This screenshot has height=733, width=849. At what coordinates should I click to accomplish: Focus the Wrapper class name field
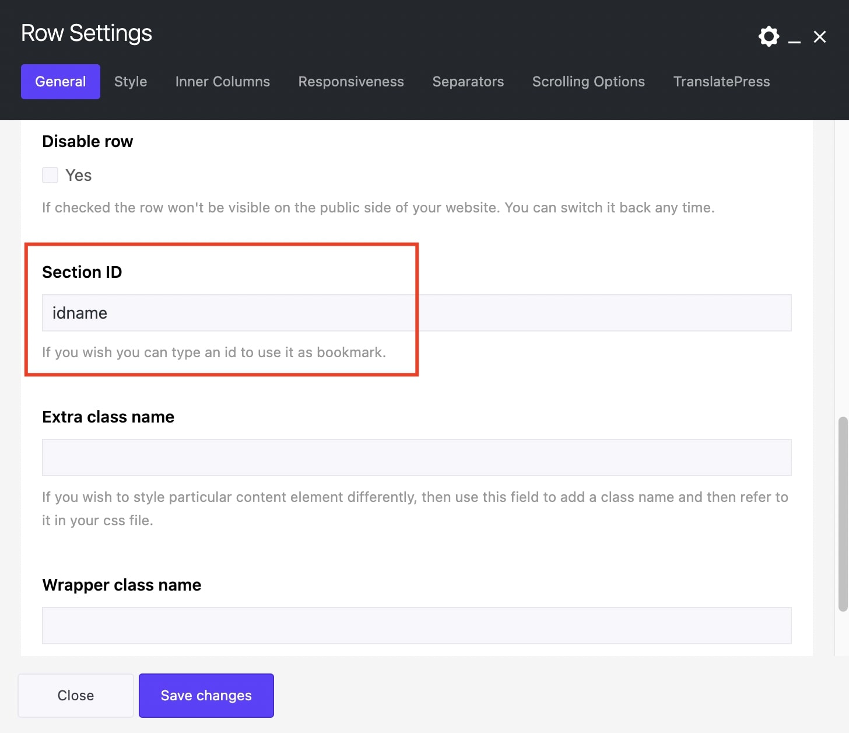tap(416, 626)
